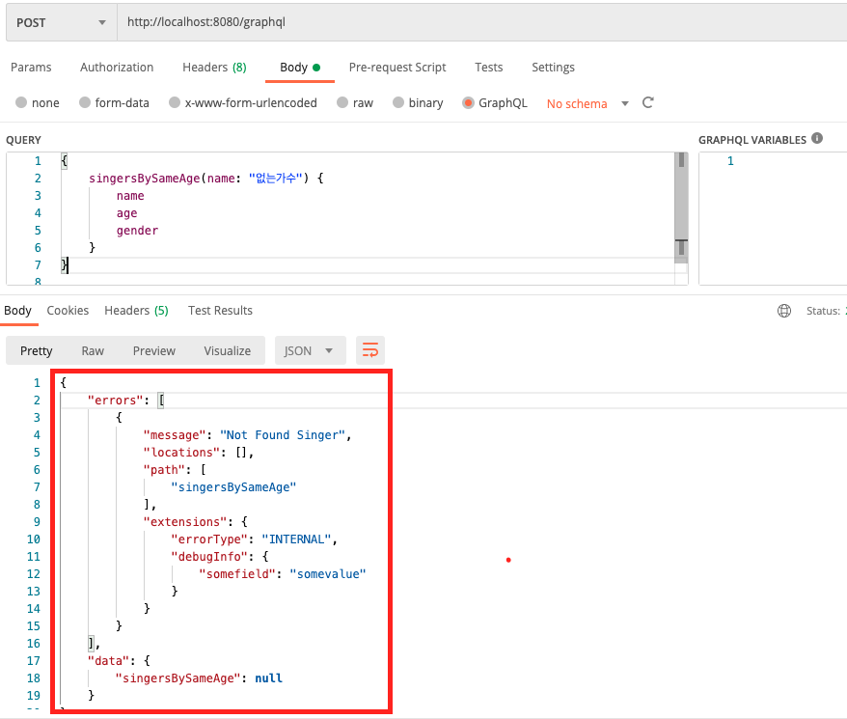The height and width of the screenshot is (719, 847).
Task: Click the "INTERNAL" errorType value
Action: [x=296, y=539]
